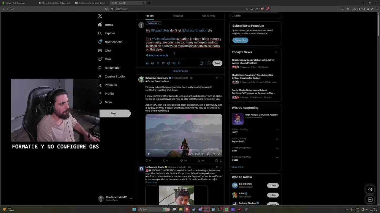Image resolution: width=380 pixels, height=213 pixels.
Task: Show 67 new posts
Action: [180, 71]
